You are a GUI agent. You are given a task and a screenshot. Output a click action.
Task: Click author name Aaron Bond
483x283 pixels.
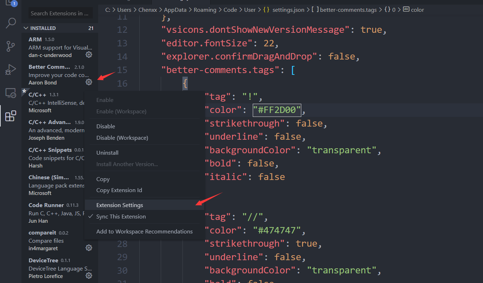click(42, 83)
